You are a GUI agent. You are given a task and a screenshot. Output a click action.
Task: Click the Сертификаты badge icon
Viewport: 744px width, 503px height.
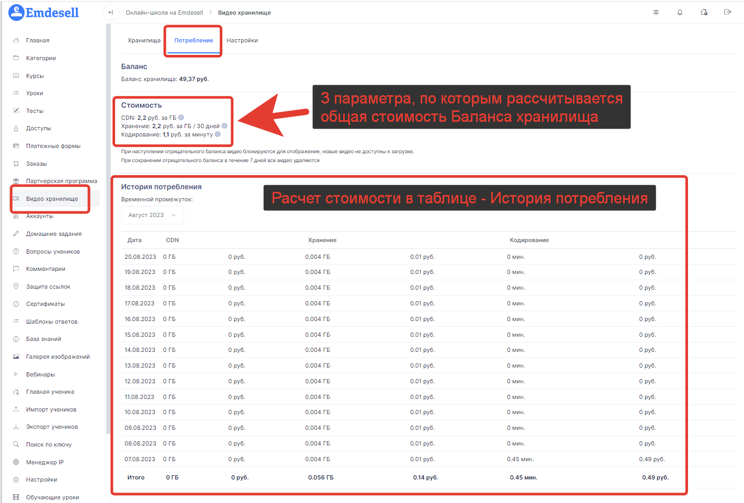pyautogui.click(x=16, y=304)
